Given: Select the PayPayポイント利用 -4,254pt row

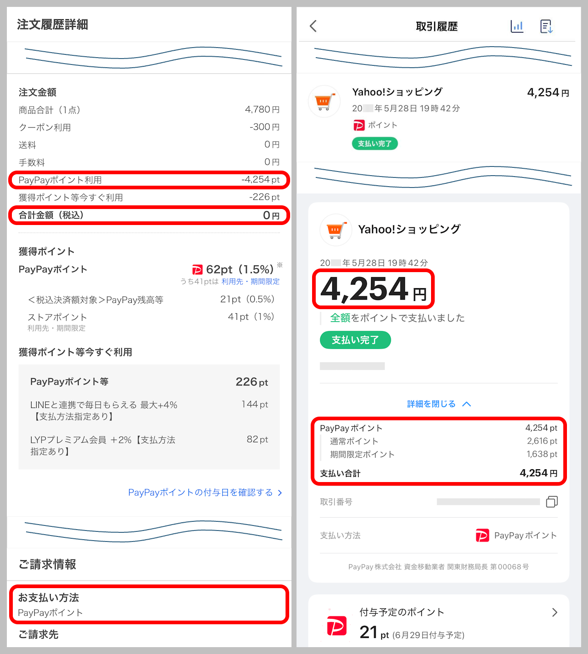Looking at the screenshot, I should pos(149,180).
